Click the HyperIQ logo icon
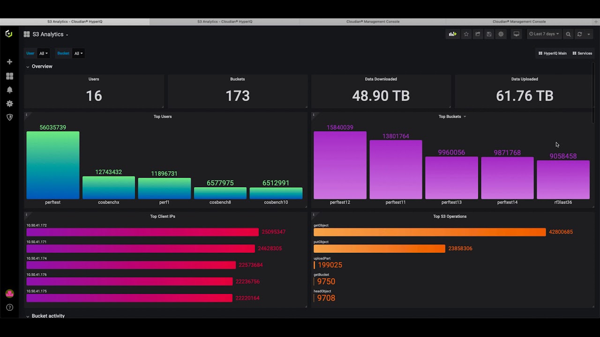 point(8,34)
